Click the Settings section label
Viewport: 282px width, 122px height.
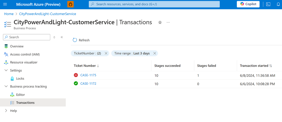[x=16, y=70]
